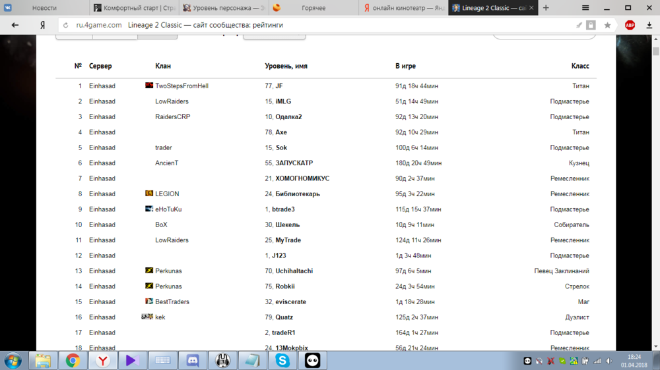Open the browser hamburger menu

(x=585, y=8)
